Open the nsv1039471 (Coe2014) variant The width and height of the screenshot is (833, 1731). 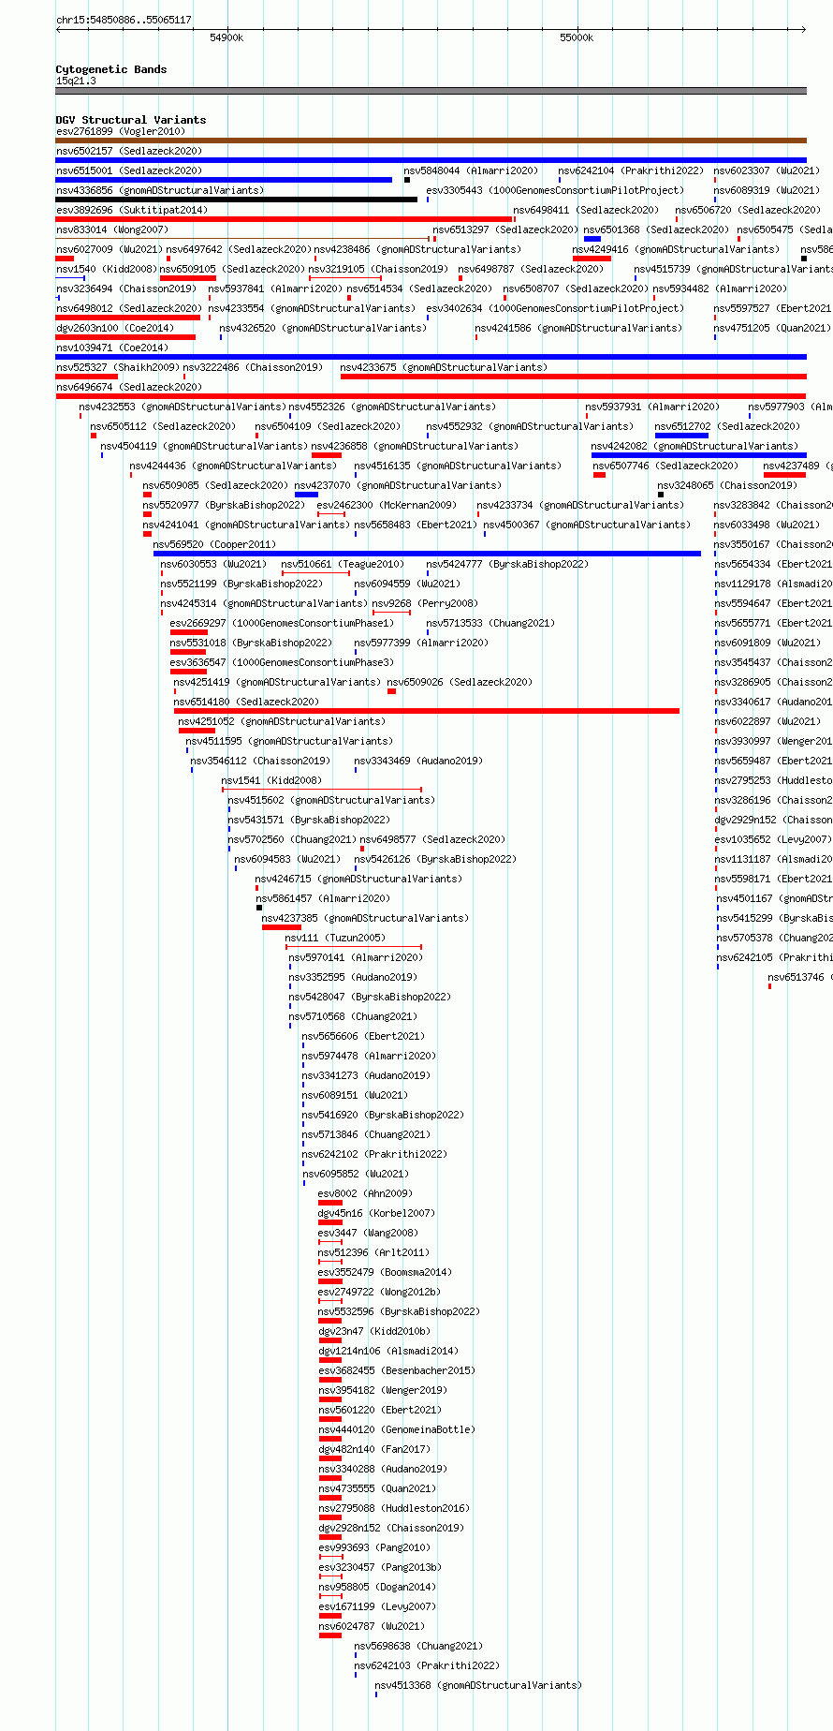112,348
